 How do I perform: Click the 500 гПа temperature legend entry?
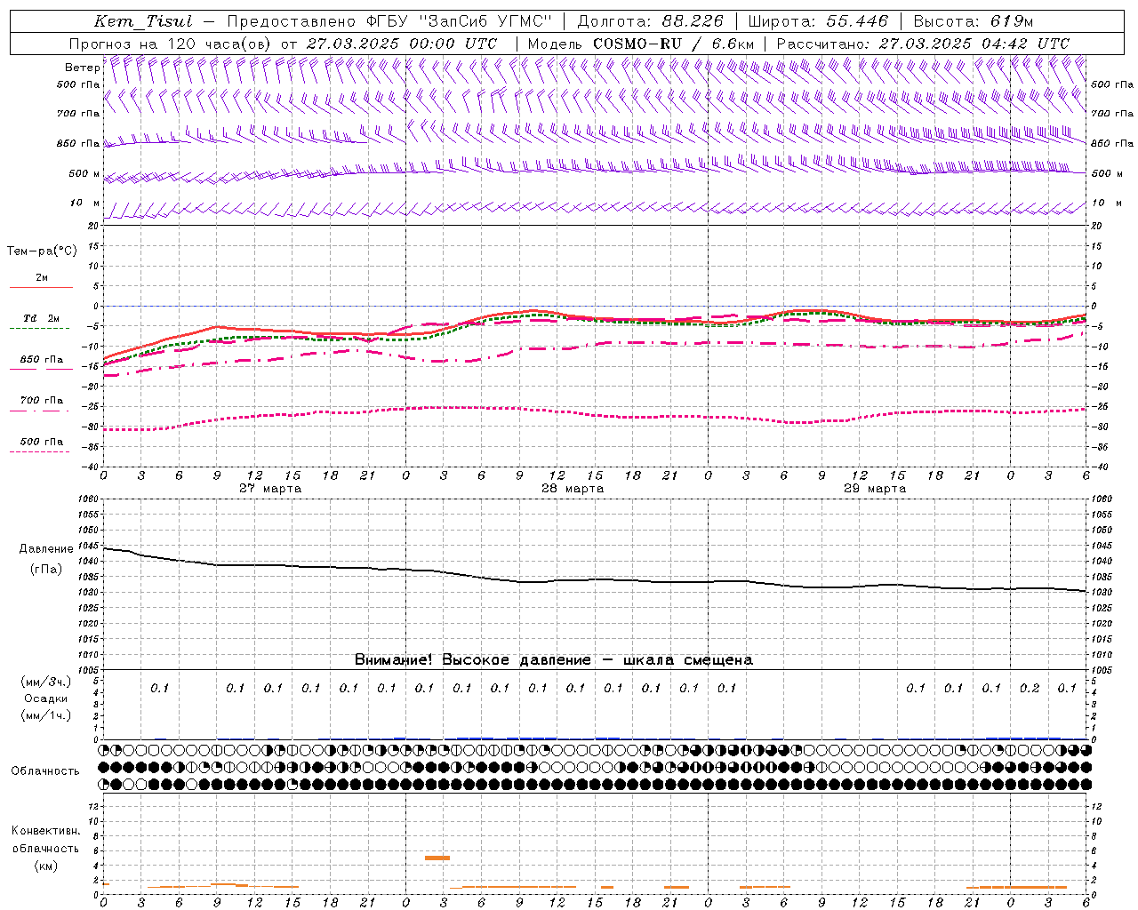pyautogui.click(x=42, y=442)
